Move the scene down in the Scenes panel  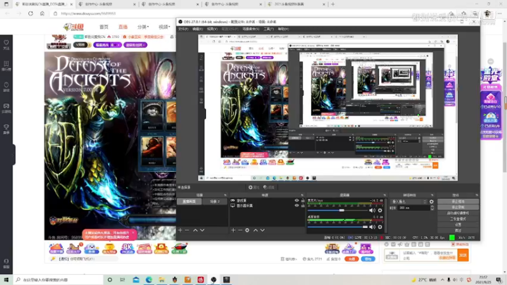tap(202, 230)
